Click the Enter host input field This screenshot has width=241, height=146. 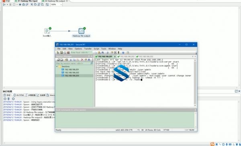(x=82, y=53)
